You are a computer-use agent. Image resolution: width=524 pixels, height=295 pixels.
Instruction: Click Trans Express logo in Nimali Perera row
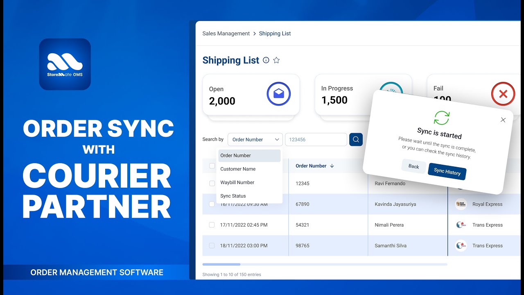click(461, 225)
